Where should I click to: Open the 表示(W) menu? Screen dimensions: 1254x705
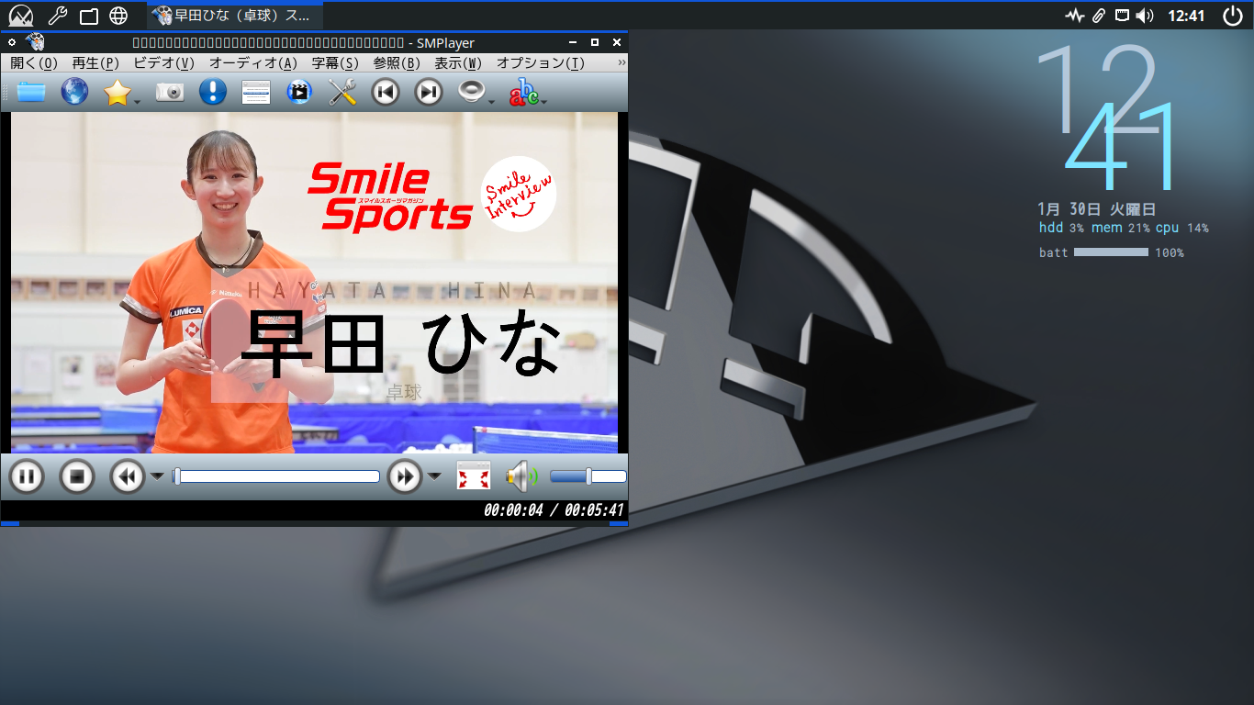[458, 62]
